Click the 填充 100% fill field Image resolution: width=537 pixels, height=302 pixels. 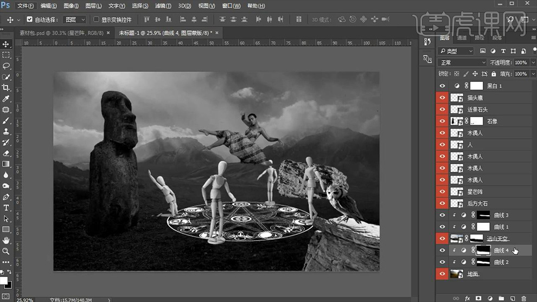click(521, 74)
